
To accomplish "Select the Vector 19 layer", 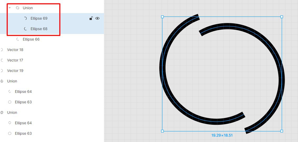I will click(15, 71).
